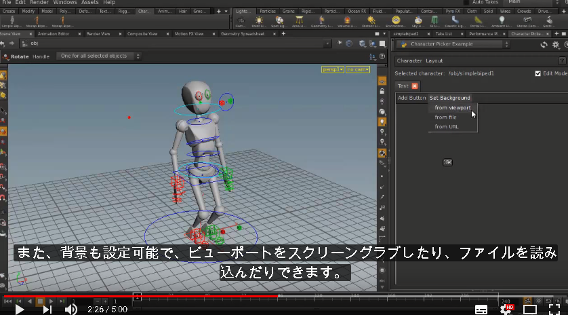
Task: Click the Houdini timeline frame marker
Action: (137, 297)
